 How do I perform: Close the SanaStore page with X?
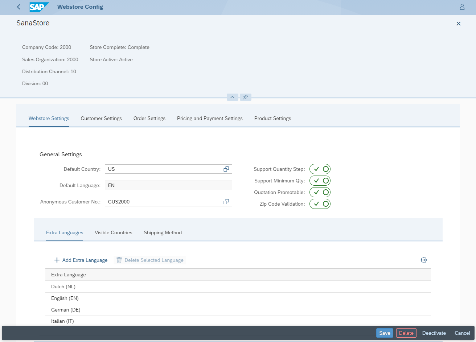click(459, 24)
